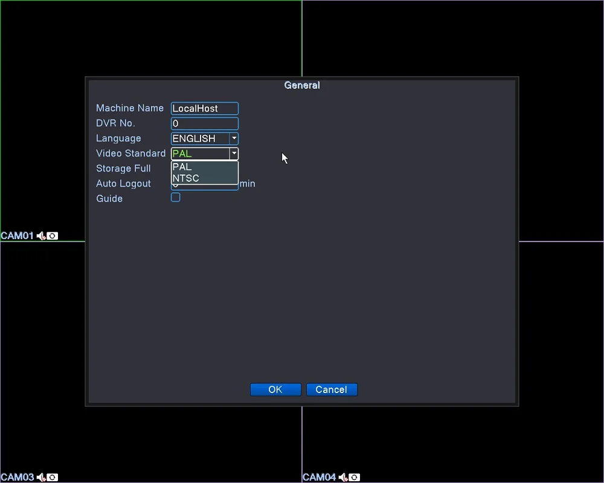
Task: Click the "CAM01" channel label
Action: (18, 235)
